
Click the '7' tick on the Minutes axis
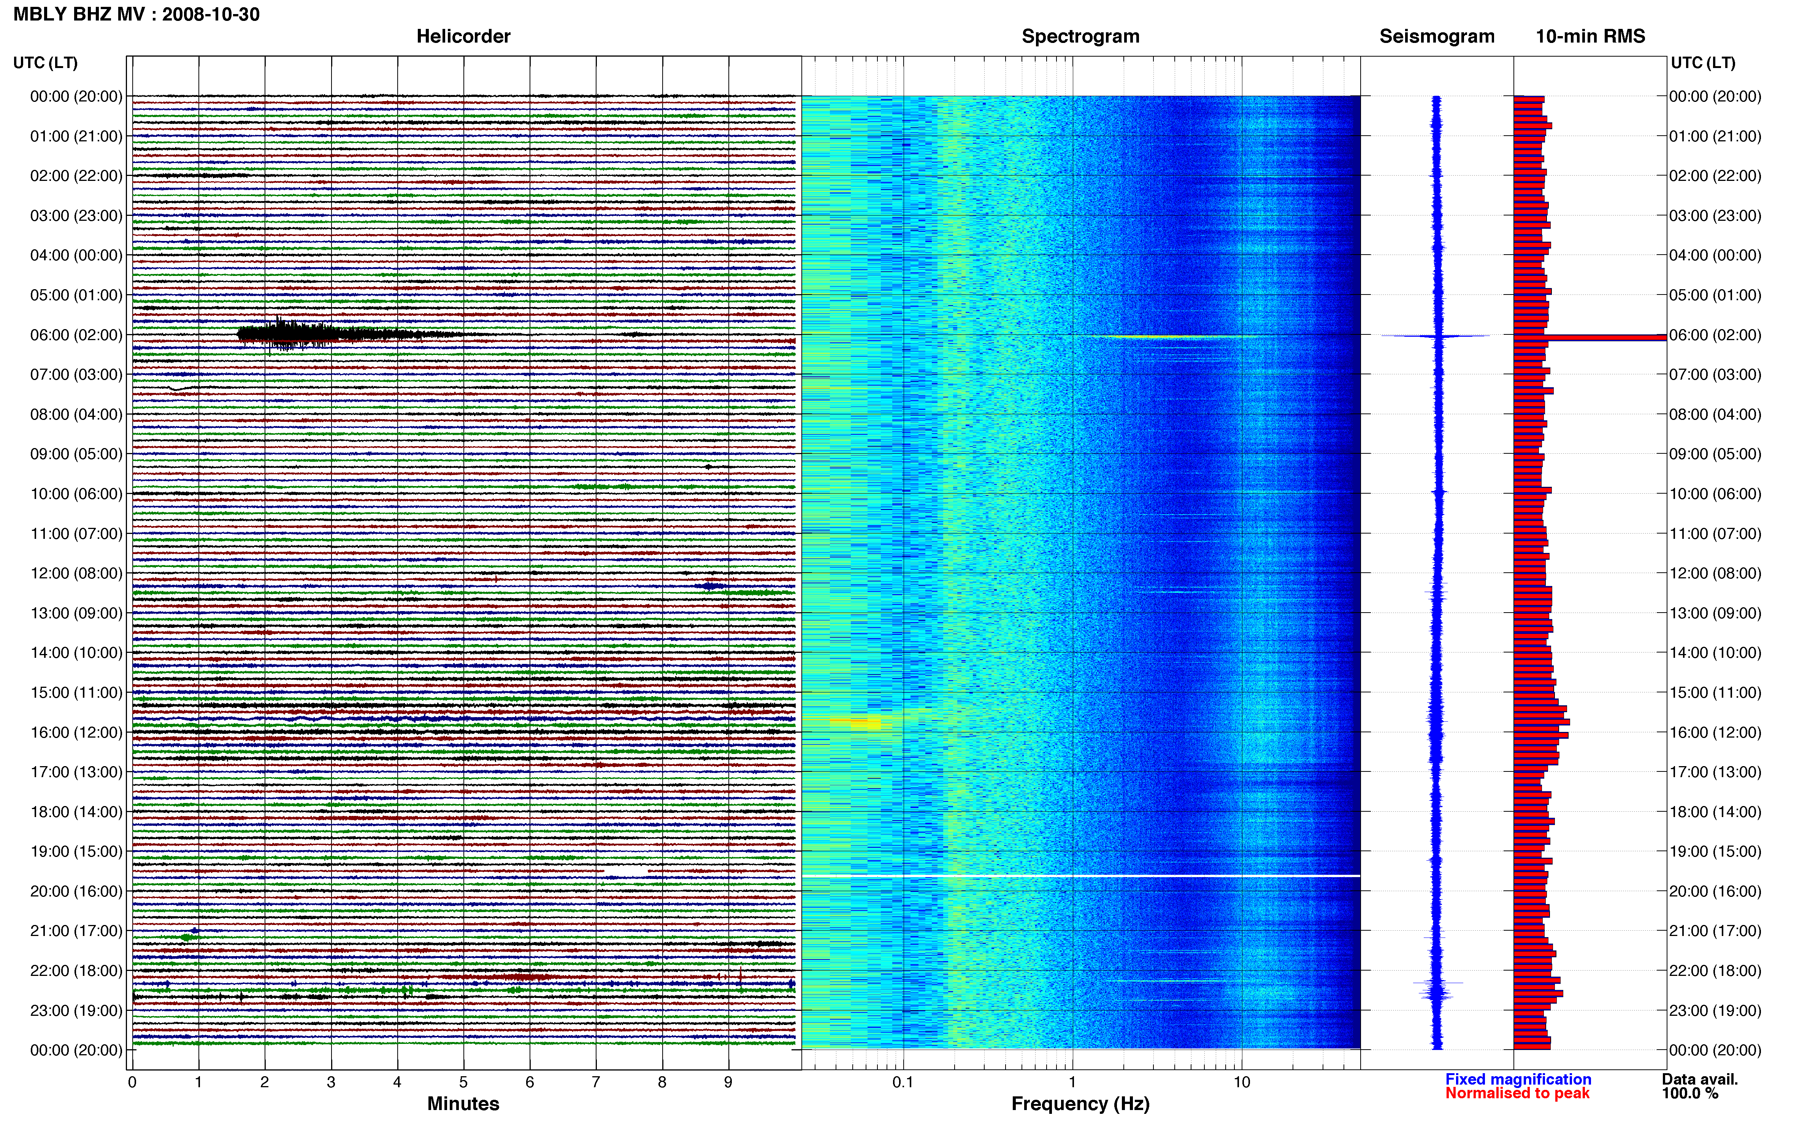point(596,1082)
